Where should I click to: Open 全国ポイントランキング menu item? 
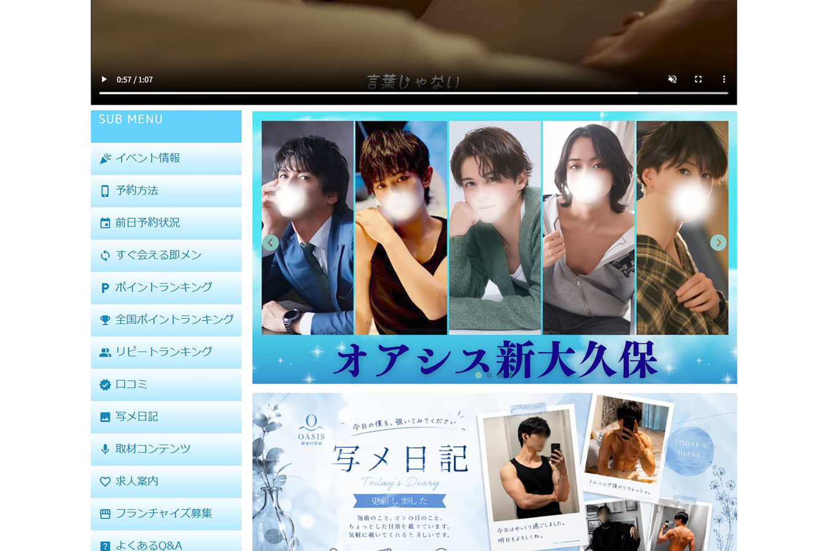click(x=166, y=320)
